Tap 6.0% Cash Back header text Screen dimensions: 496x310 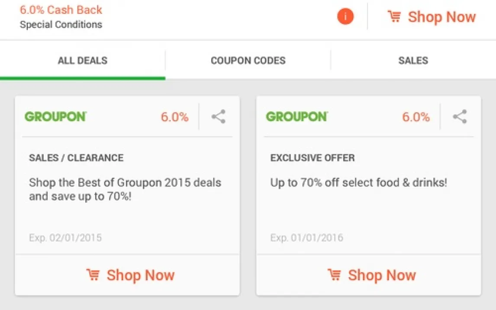pyautogui.click(x=61, y=10)
